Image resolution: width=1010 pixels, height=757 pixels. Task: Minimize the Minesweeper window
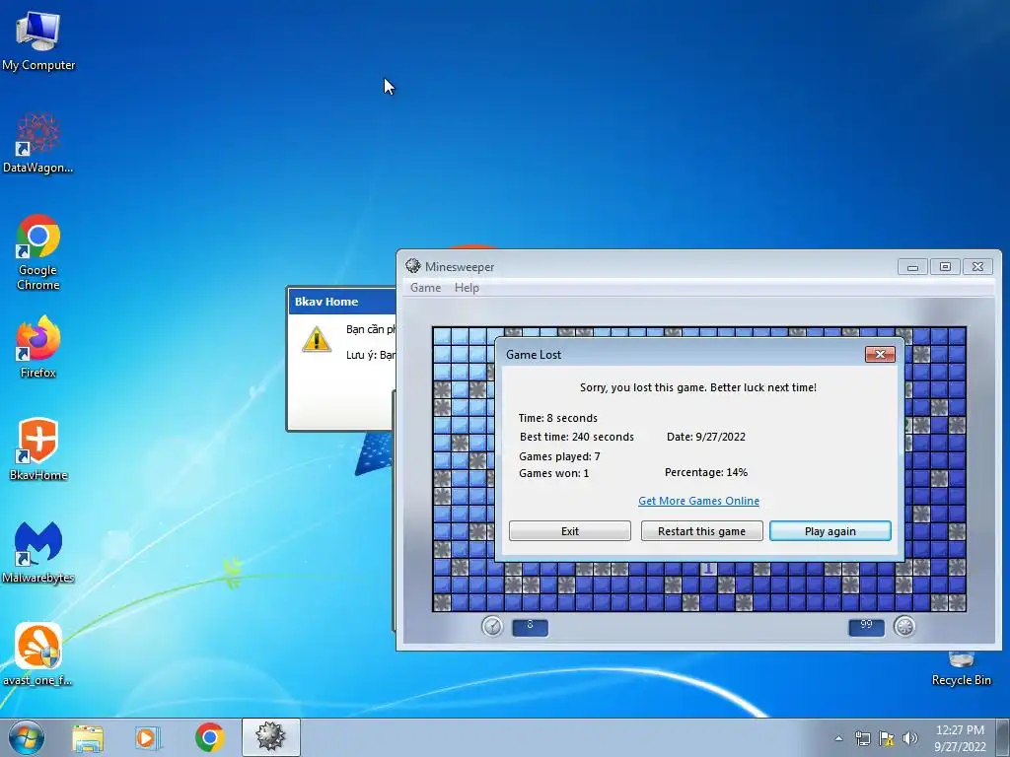pyautogui.click(x=912, y=266)
